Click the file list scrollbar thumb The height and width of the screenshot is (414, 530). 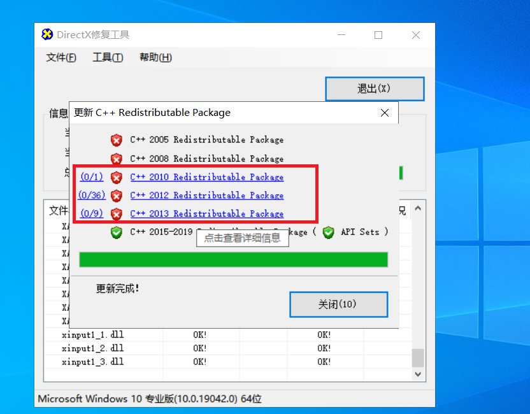tap(418, 358)
